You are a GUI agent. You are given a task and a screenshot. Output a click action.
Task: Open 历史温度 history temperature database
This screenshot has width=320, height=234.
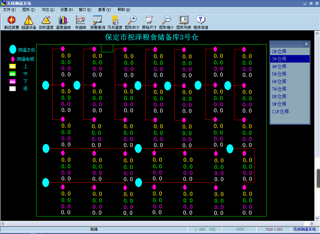click(115, 20)
